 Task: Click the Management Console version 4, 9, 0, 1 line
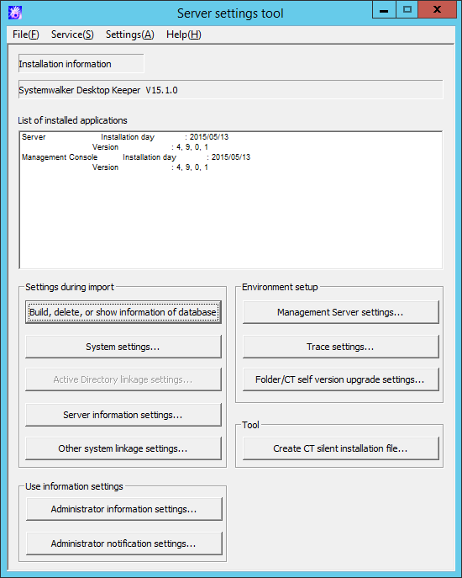(150, 167)
